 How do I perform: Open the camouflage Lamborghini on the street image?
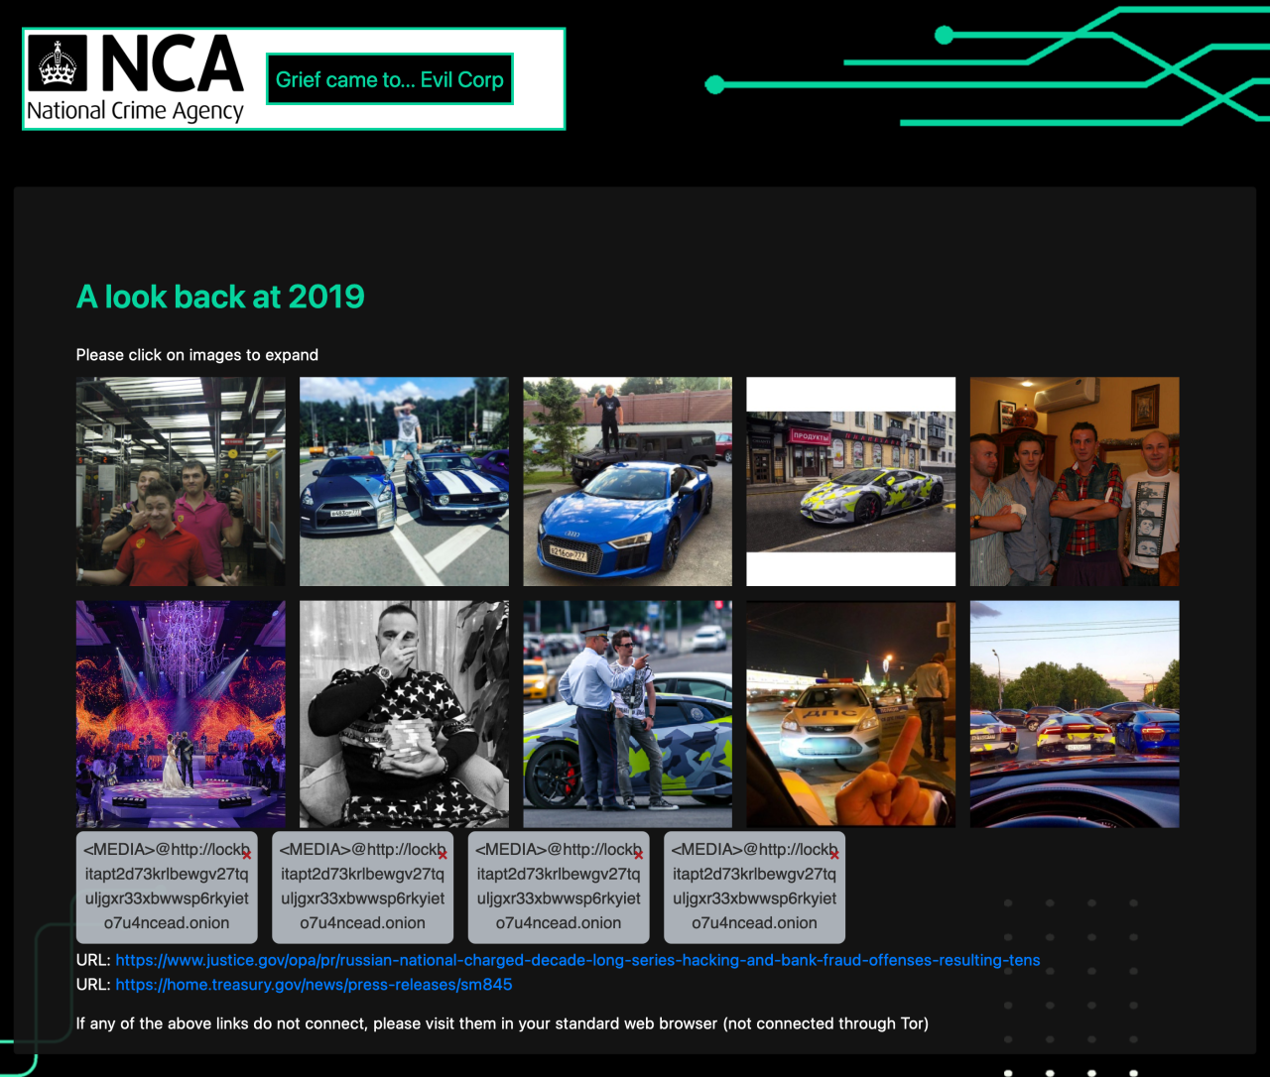tap(850, 481)
